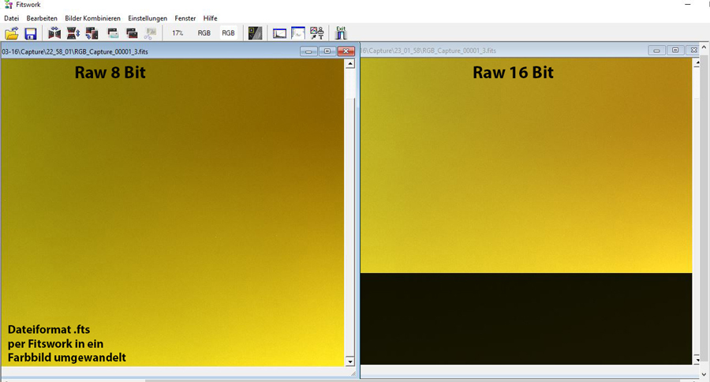Click the image info and text tool icon
This screenshot has width=710, height=382.
pyautogui.click(x=317, y=33)
